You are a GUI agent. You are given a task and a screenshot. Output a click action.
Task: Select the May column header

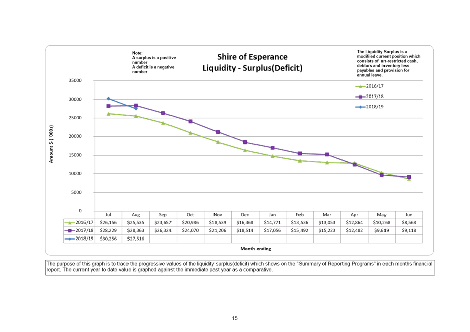(381, 215)
